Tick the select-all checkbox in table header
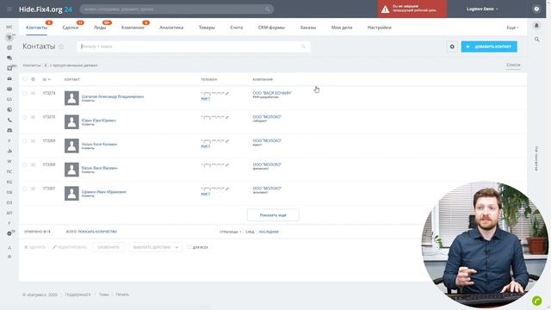Viewport: 551px width, 310px height. pyautogui.click(x=25, y=79)
